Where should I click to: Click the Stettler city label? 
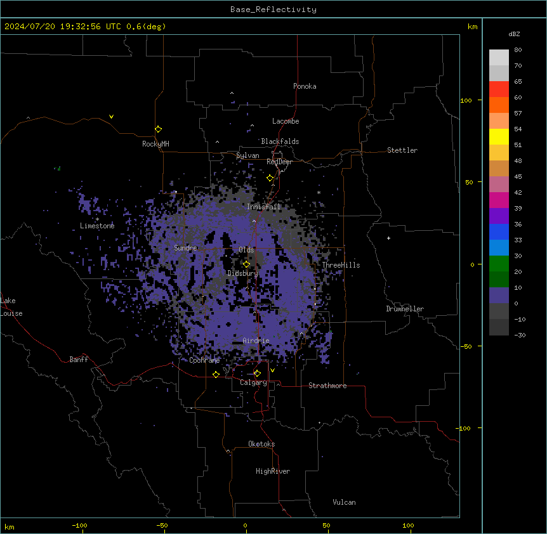pyautogui.click(x=402, y=150)
